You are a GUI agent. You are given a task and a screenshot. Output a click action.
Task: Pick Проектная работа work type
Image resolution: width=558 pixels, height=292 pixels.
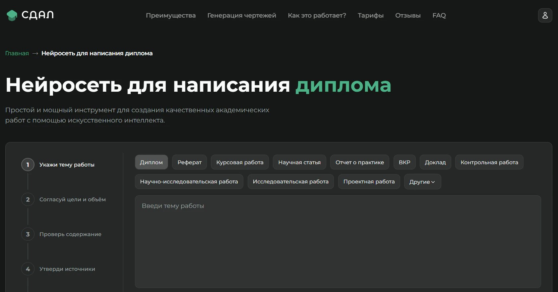point(369,182)
